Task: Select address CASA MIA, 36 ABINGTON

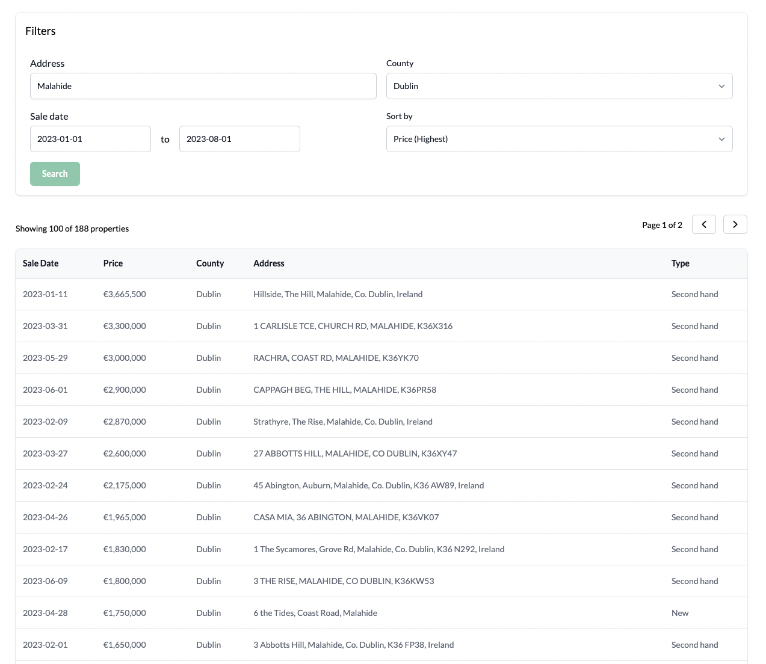Action: (x=346, y=517)
